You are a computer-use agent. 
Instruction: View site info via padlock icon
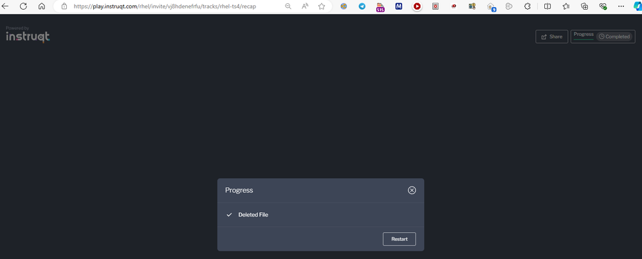(x=64, y=6)
